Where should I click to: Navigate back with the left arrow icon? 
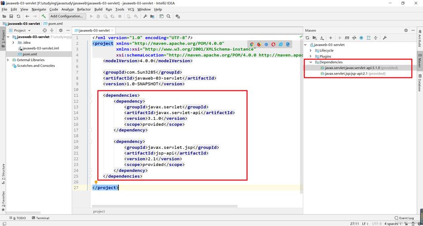click(x=27, y=16)
